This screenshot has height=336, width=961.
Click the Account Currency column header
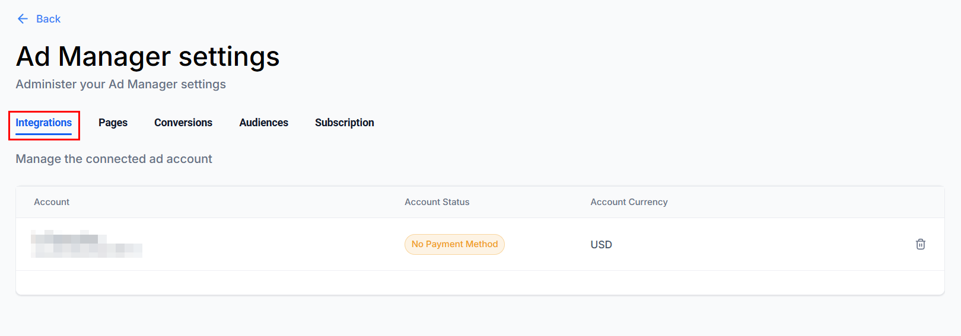tap(629, 202)
